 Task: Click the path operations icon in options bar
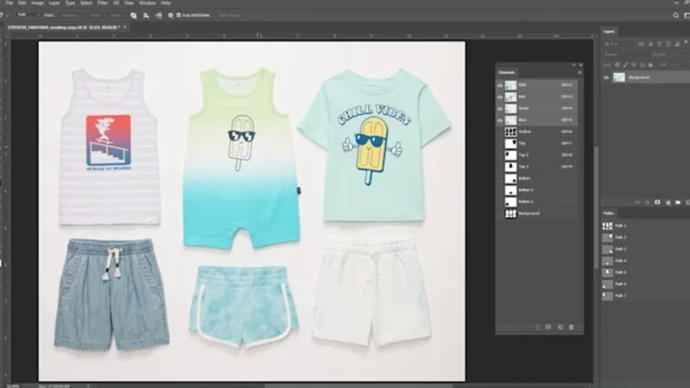pyautogui.click(x=132, y=15)
